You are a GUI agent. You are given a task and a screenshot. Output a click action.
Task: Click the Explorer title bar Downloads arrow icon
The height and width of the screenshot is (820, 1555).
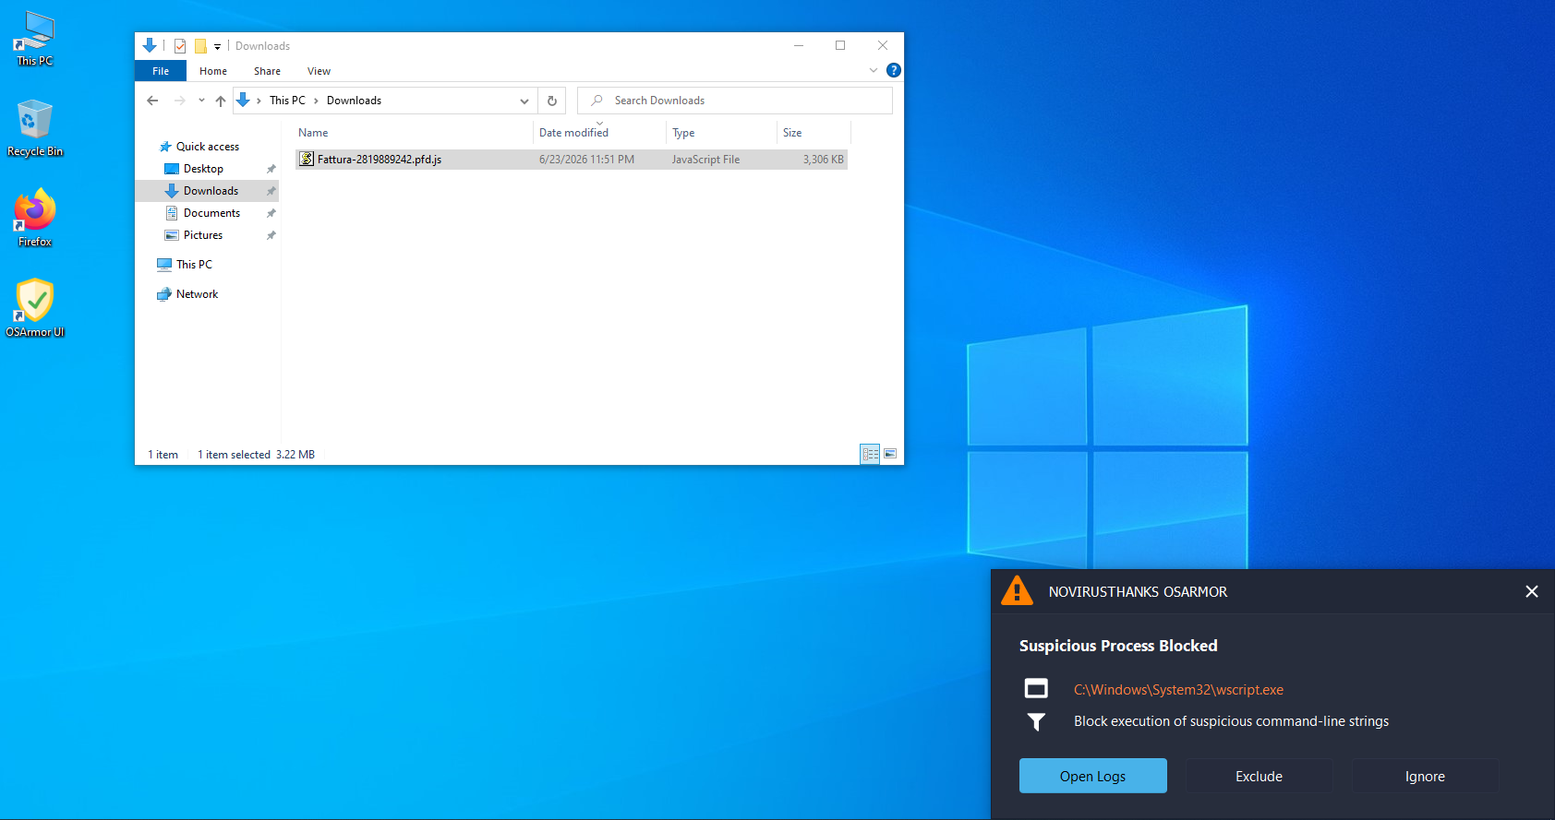coord(150,45)
